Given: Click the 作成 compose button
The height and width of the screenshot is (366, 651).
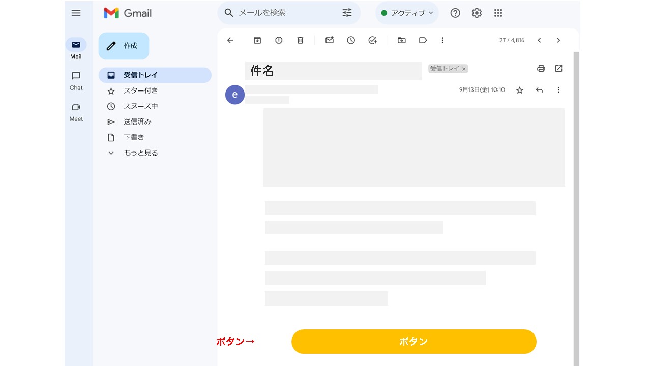Looking at the screenshot, I should tap(124, 46).
